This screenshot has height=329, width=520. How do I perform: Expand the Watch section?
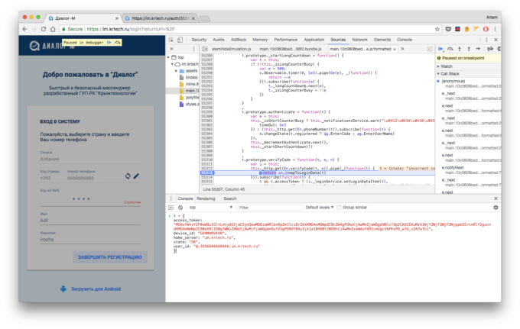[x=438, y=66]
